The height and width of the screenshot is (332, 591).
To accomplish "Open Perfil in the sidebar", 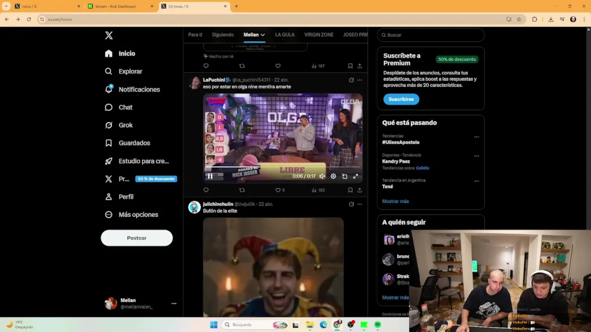I will click(119, 196).
